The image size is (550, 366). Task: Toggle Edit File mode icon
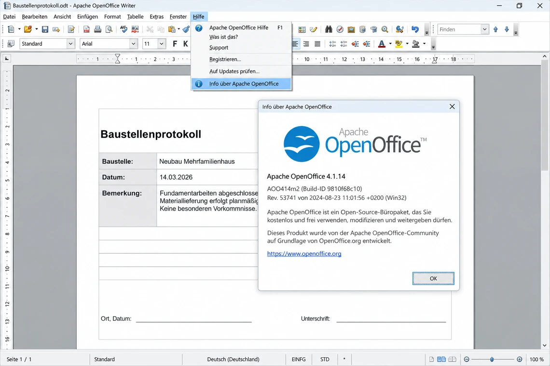coord(71,29)
